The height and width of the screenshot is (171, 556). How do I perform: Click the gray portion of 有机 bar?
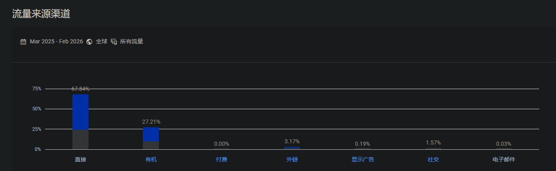pos(151,145)
